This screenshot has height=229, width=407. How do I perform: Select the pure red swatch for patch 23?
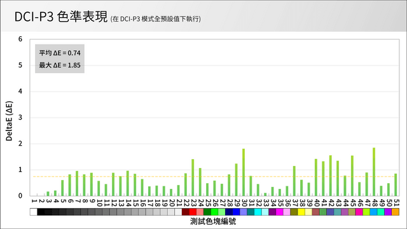pos(193,212)
